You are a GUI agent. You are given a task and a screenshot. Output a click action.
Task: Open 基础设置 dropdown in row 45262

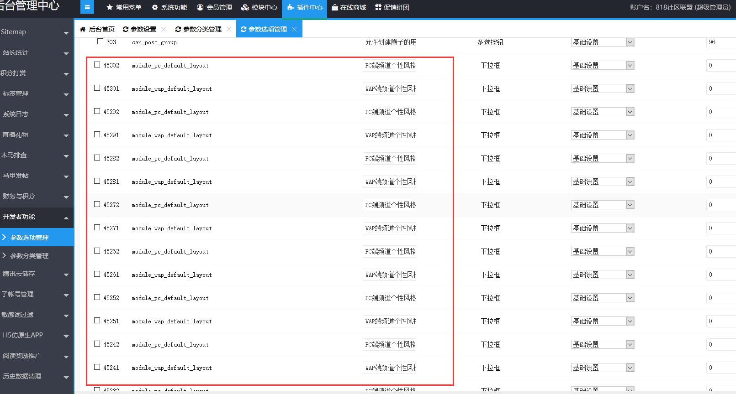click(630, 251)
